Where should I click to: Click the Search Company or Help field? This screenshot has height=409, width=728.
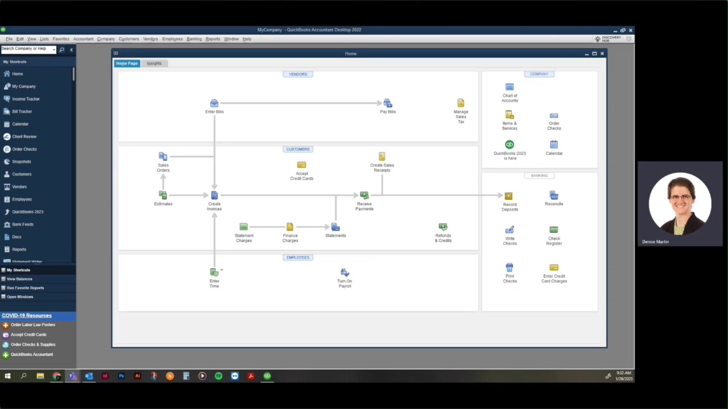26,49
